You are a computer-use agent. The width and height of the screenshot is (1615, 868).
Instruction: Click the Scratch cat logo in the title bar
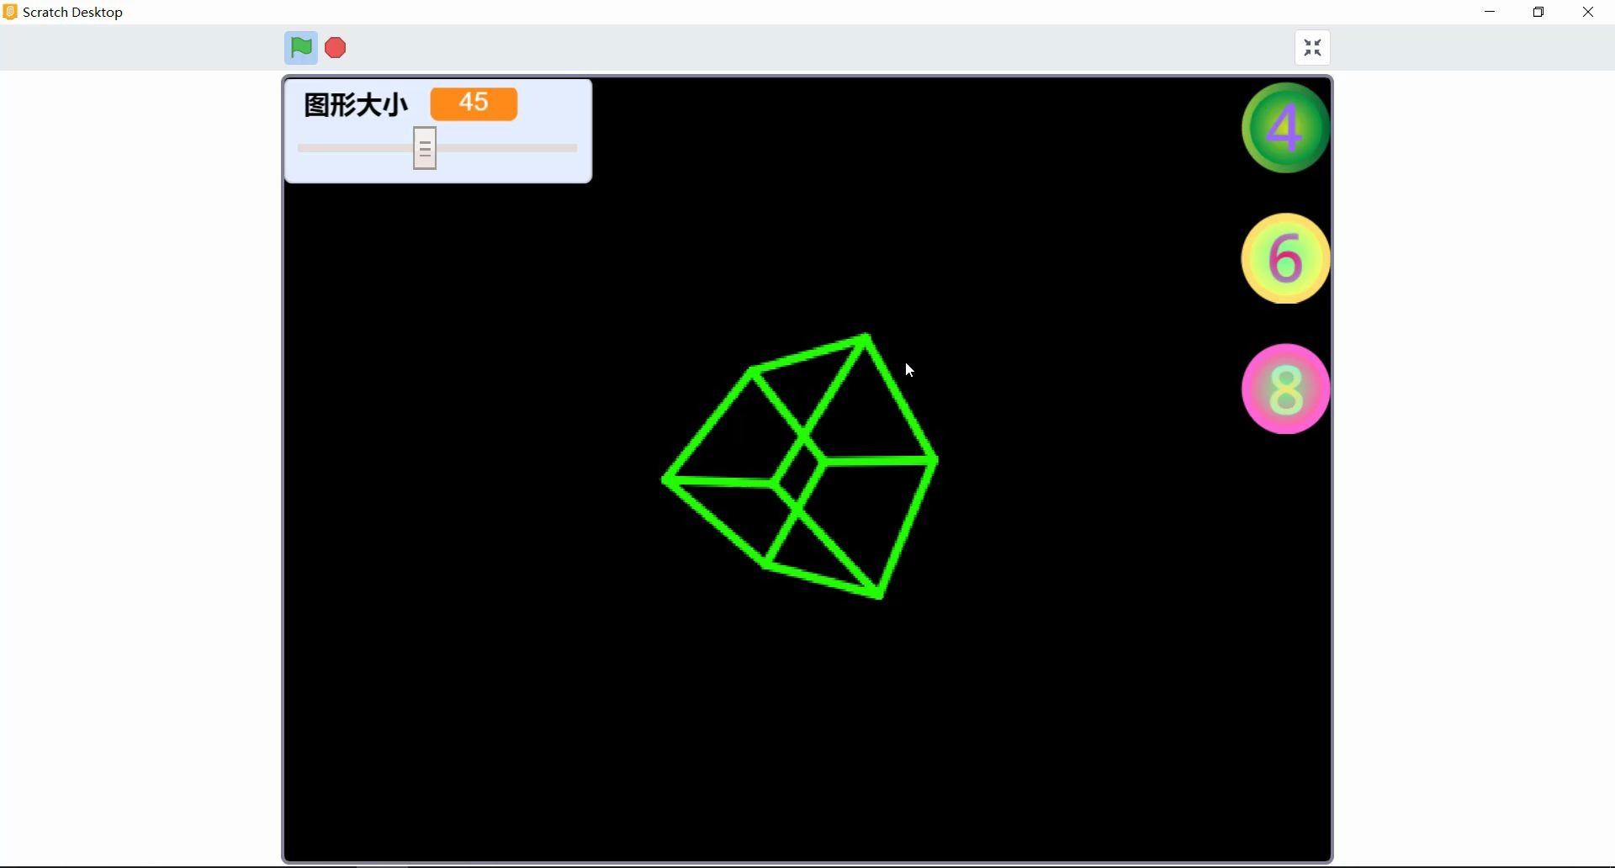[x=10, y=12]
